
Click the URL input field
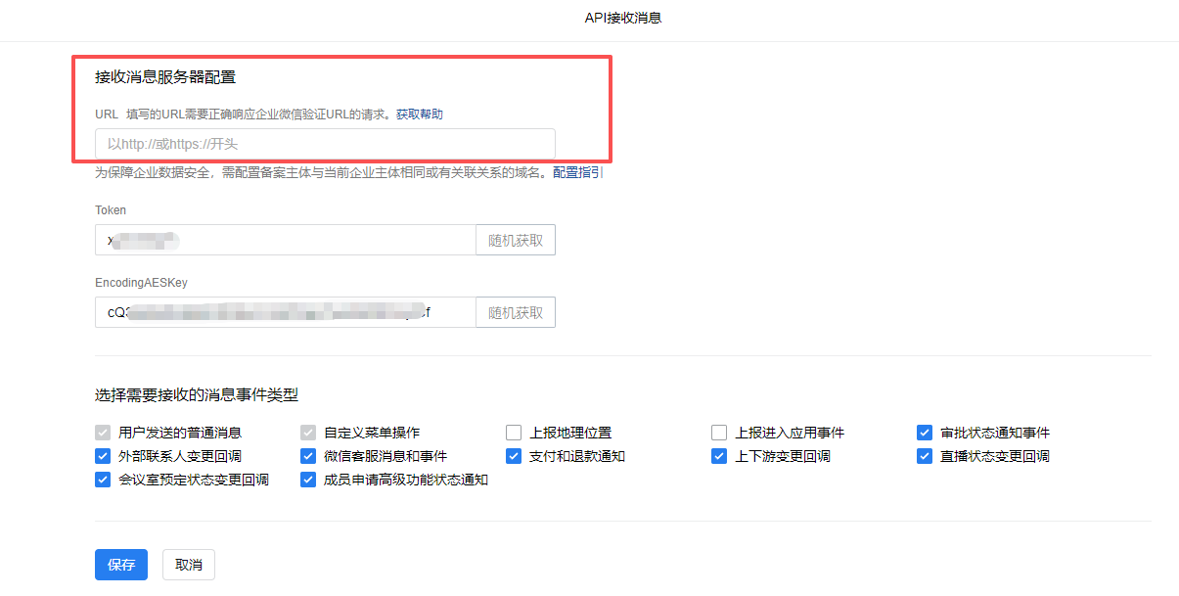point(324,144)
